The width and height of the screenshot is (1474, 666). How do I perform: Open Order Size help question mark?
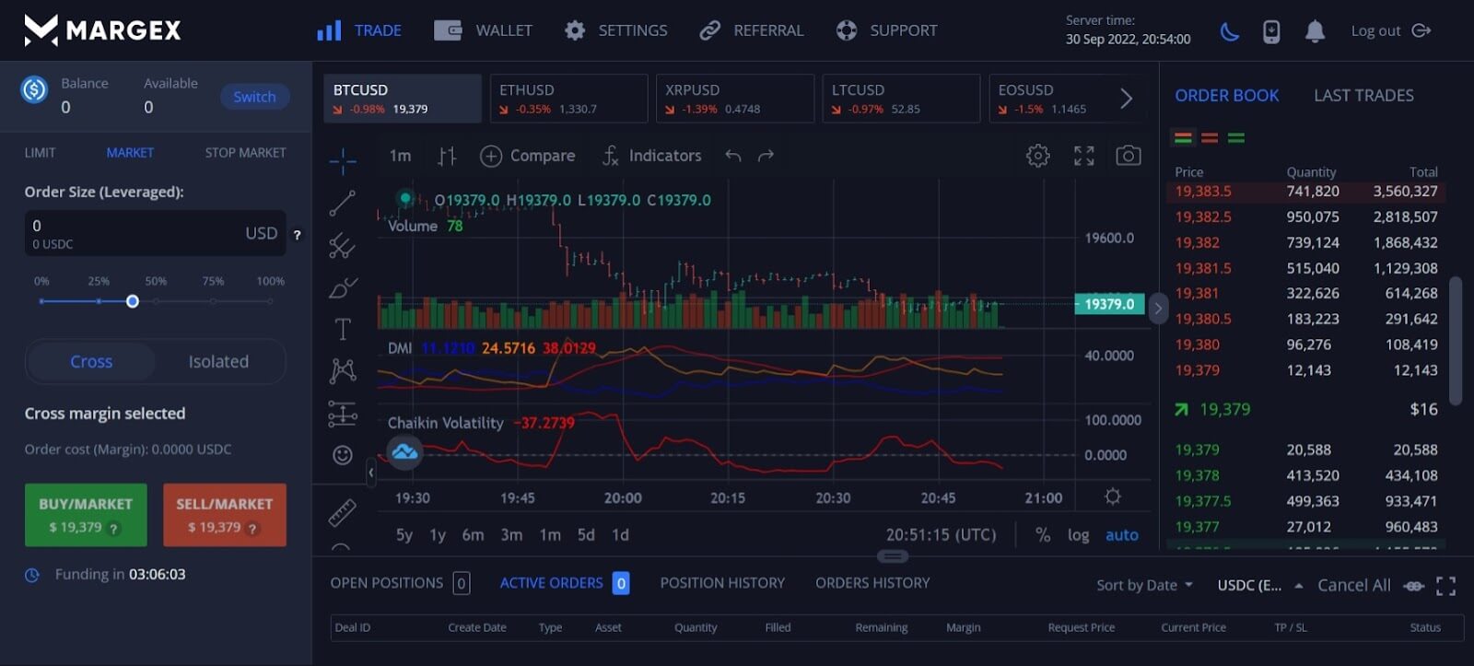(297, 235)
